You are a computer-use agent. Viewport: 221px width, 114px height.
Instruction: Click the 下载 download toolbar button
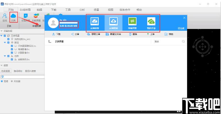click(x=56, y=34)
